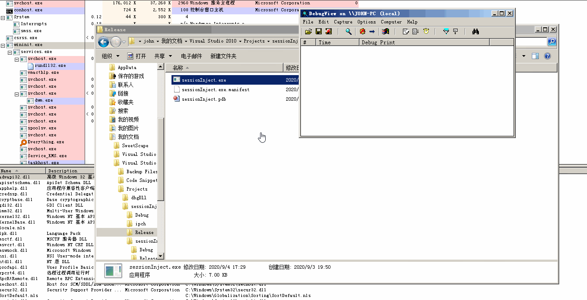Screen dimensions: 587x300
Task: Select 我的视频 in the folder tree
Action: [128, 119]
